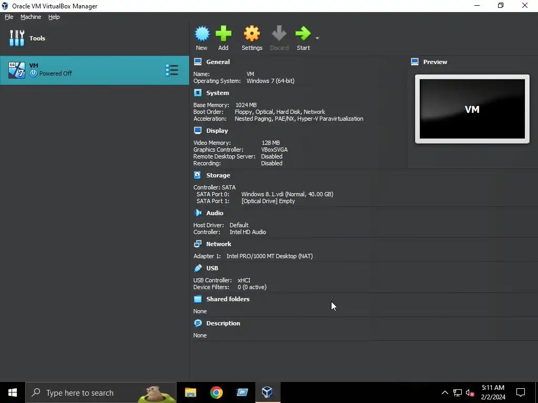
Task: Open the notification center icon
Action: [x=521, y=393]
